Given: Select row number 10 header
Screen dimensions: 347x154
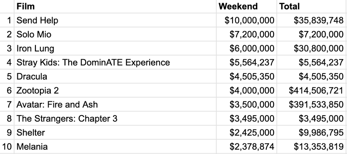Looking at the screenshot, I should [x=7, y=147].
